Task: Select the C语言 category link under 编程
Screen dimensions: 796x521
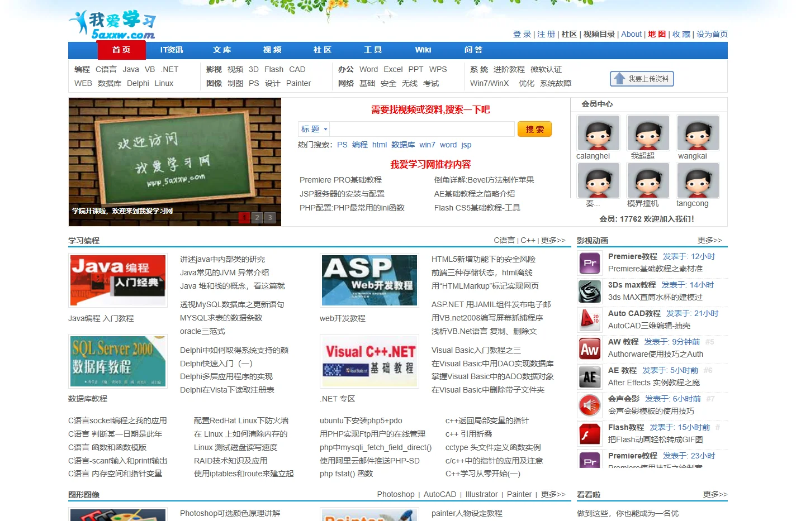Action: pos(106,69)
